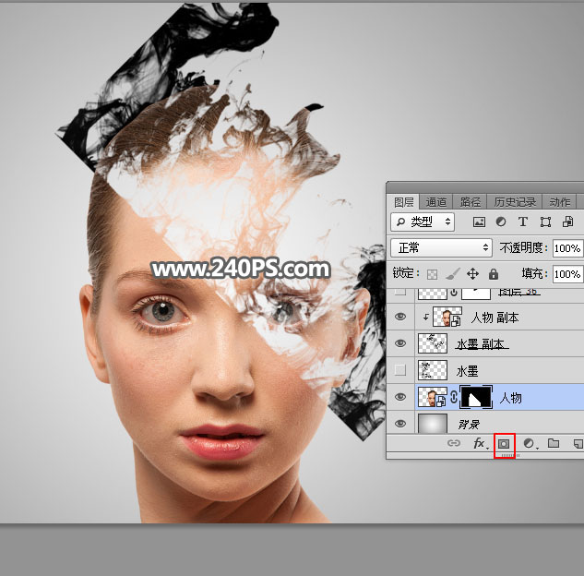Lock layer position with move icon

coord(472,274)
